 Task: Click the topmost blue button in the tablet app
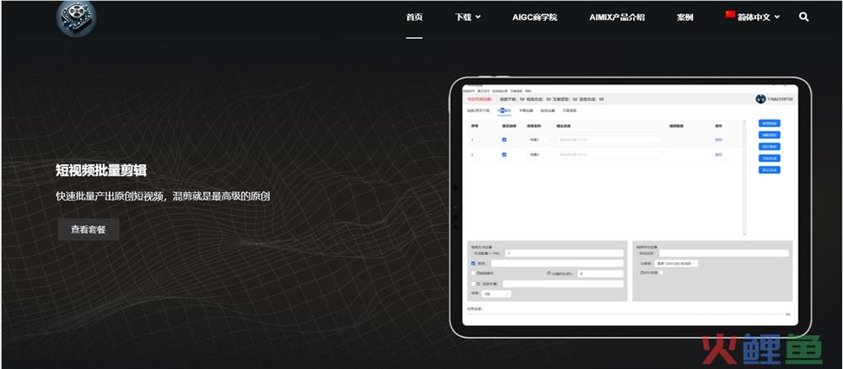[x=770, y=124]
